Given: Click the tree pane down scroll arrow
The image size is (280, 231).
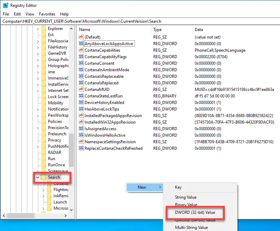Looking at the screenshot, I should (x=71, y=210).
